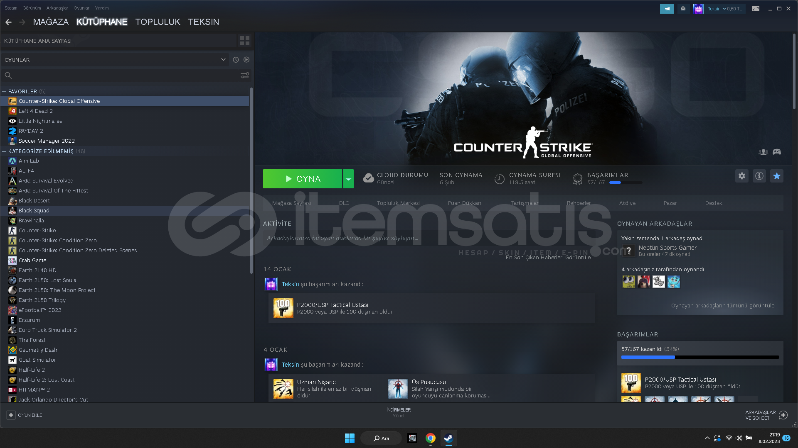
Task: Click the gear manage icon for the game
Action: pyautogui.click(x=741, y=176)
